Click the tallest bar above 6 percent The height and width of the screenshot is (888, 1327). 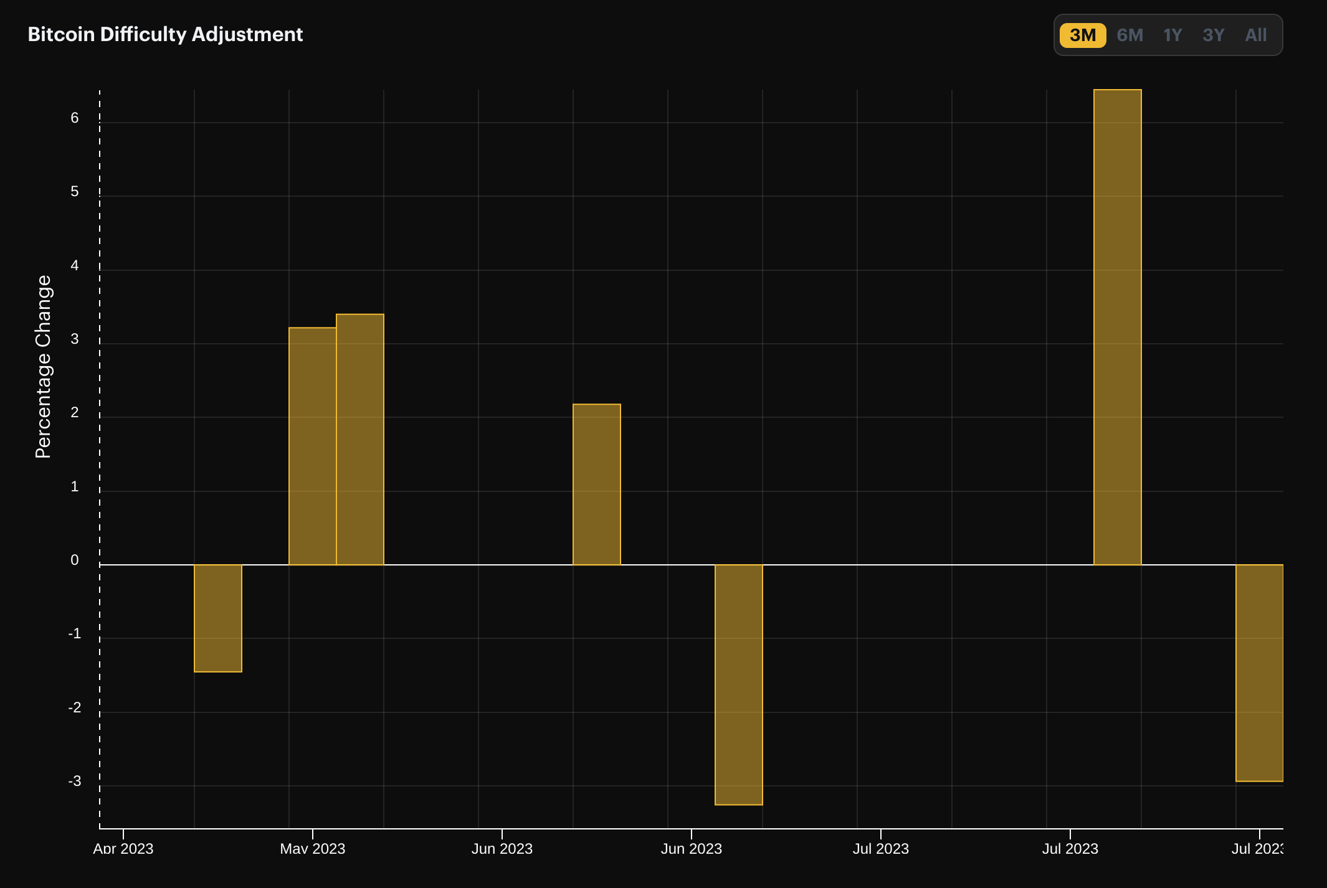1117,327
